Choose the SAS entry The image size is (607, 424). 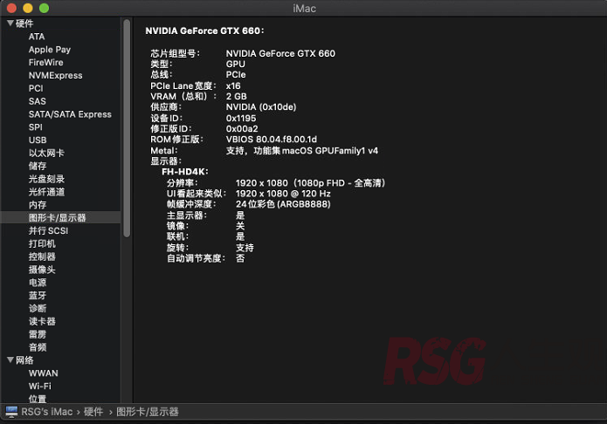tap(38, 101)
